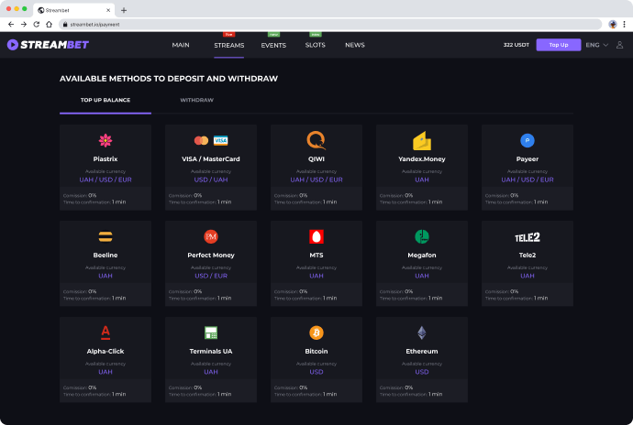The width and height of the screenshot is (633, 425).
Task: Click UAH / USD / EUR under Piastrix
Action: pyautogui.click(x=105, y=180)
